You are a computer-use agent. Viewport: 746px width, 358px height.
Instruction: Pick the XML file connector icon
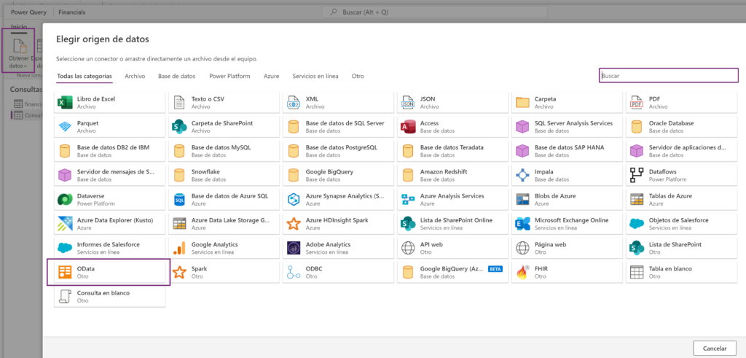click(293, 102)
